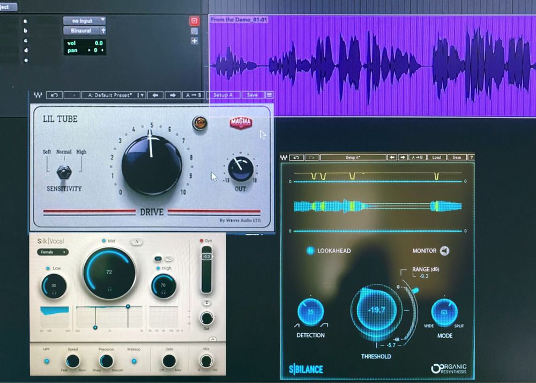The image size is (536, 383).
Task: Click the up-down stepper below the Dyn meter
Action: (x=206, y=303)
